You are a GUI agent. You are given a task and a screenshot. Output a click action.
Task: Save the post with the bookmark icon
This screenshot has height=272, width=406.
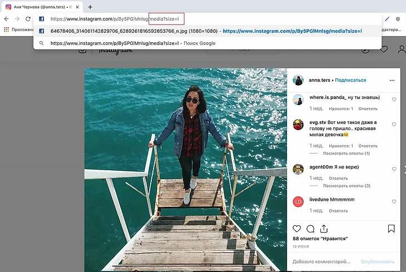click(392, 229)
